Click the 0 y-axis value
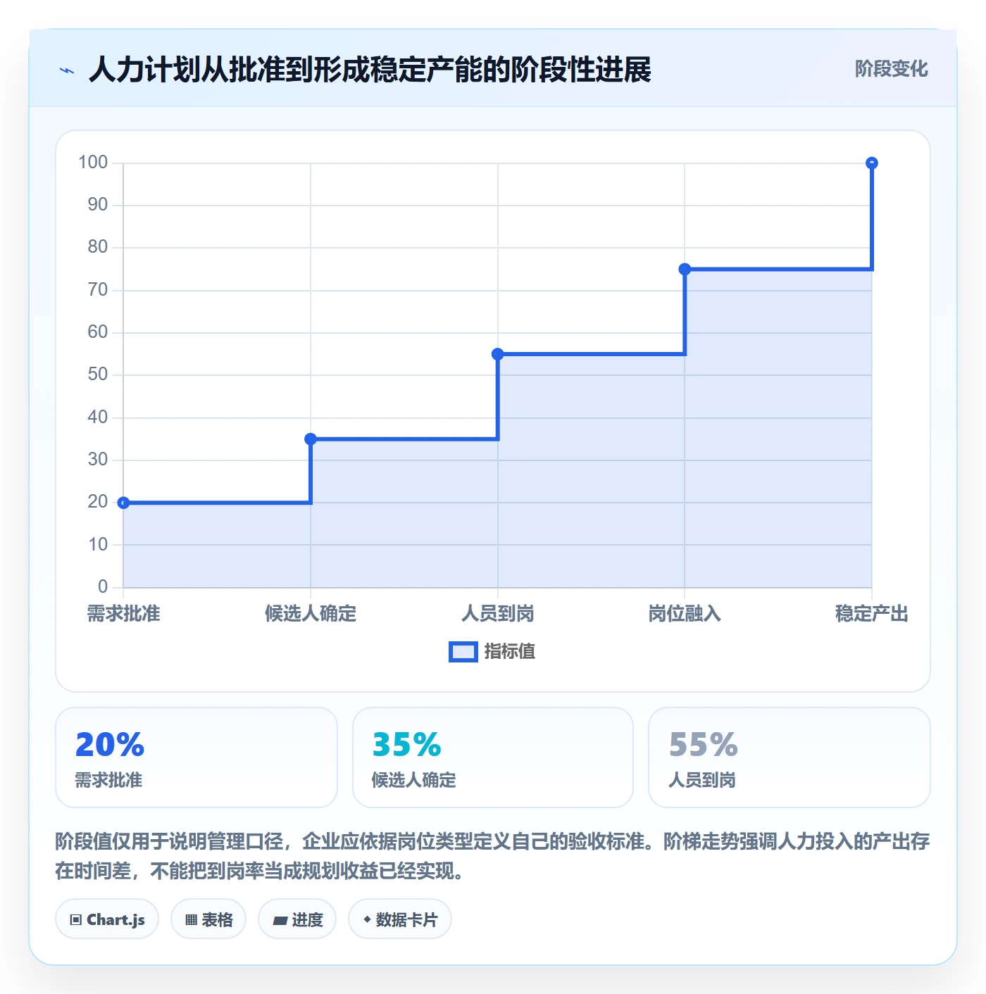The width and height of the screenshot is (986, 994). point(103,586)
